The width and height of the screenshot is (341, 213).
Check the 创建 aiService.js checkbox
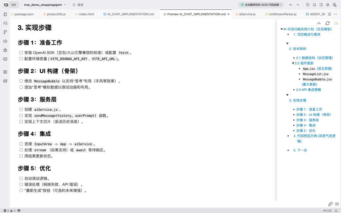tap(21, 109)
